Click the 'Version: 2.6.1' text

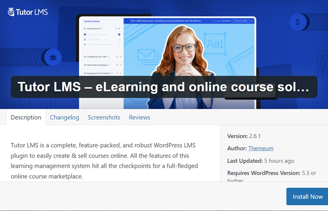pyautogui.click(x=244, y=136)
